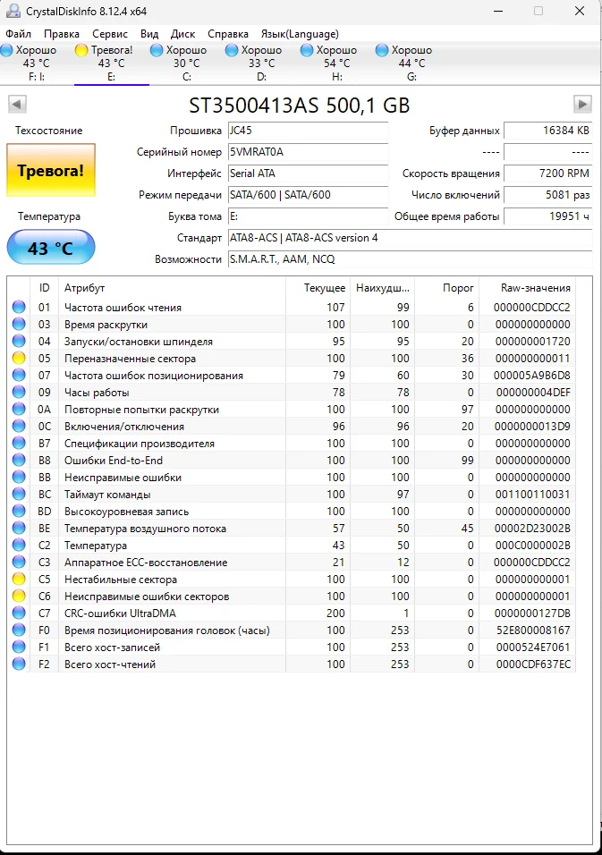Click the Интерфейс field Serial ATA
This screenshot has height=855, width=602.
pyautogui.click(x=308, y=174)
